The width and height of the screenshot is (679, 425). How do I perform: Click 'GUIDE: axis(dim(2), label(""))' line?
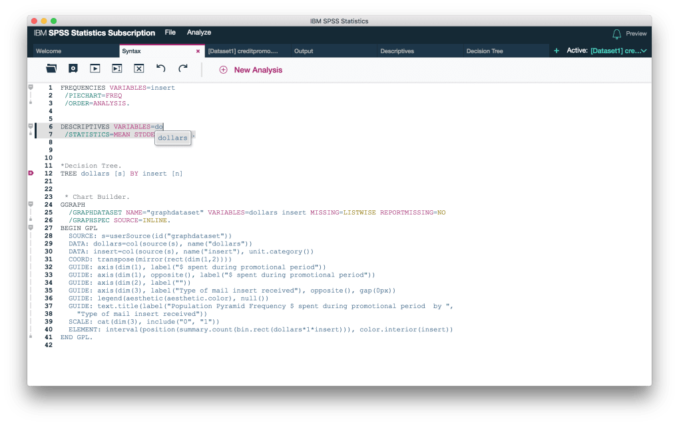coord(130,283)
